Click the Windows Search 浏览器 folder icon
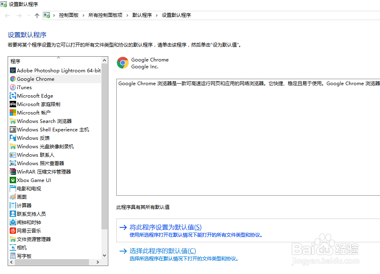The height and width of the screenshot is (274, 380). 13,121
